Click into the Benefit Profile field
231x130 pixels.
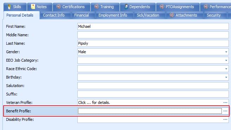tap(150, 111)
